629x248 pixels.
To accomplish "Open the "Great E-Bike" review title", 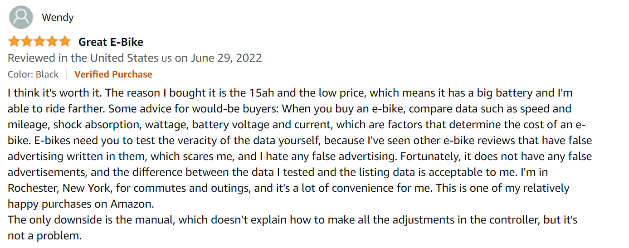I will [111, 42].
